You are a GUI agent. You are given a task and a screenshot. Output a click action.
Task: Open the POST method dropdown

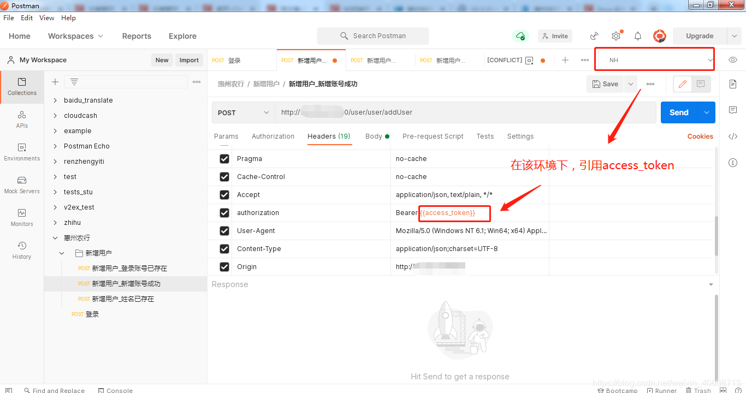(244, 112)
